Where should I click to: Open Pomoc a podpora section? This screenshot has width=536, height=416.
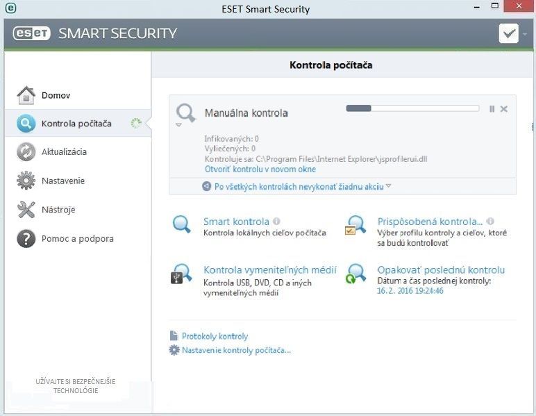point(78,239)
